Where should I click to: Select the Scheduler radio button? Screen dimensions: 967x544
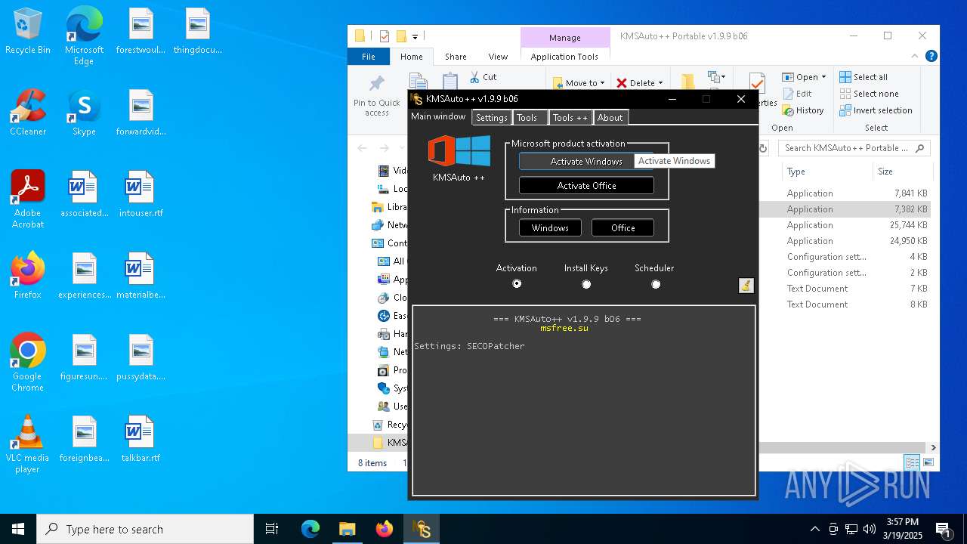656,284
